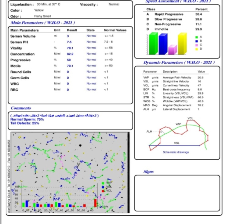
Task: Click the Odor value 'Fishy Smell'
Action: click(x=42, y=16)
